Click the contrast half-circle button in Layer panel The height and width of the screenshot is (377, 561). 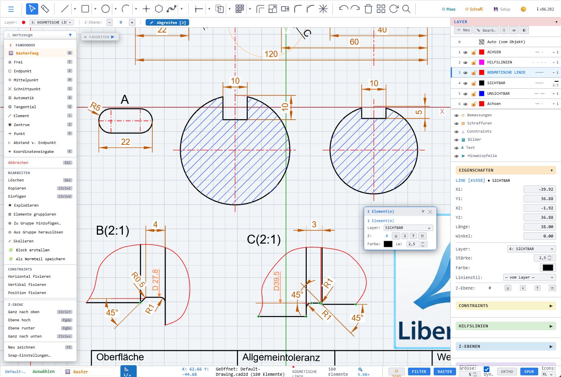pos(524,30)
